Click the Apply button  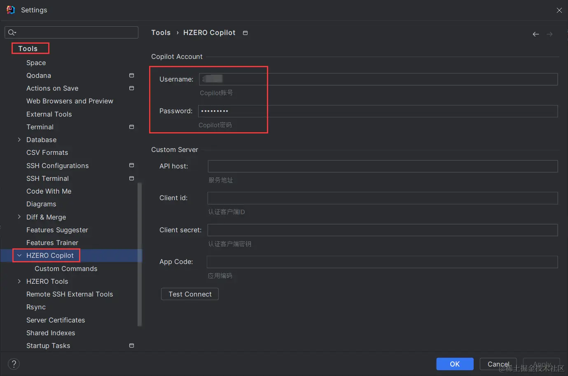click(542, 364)
